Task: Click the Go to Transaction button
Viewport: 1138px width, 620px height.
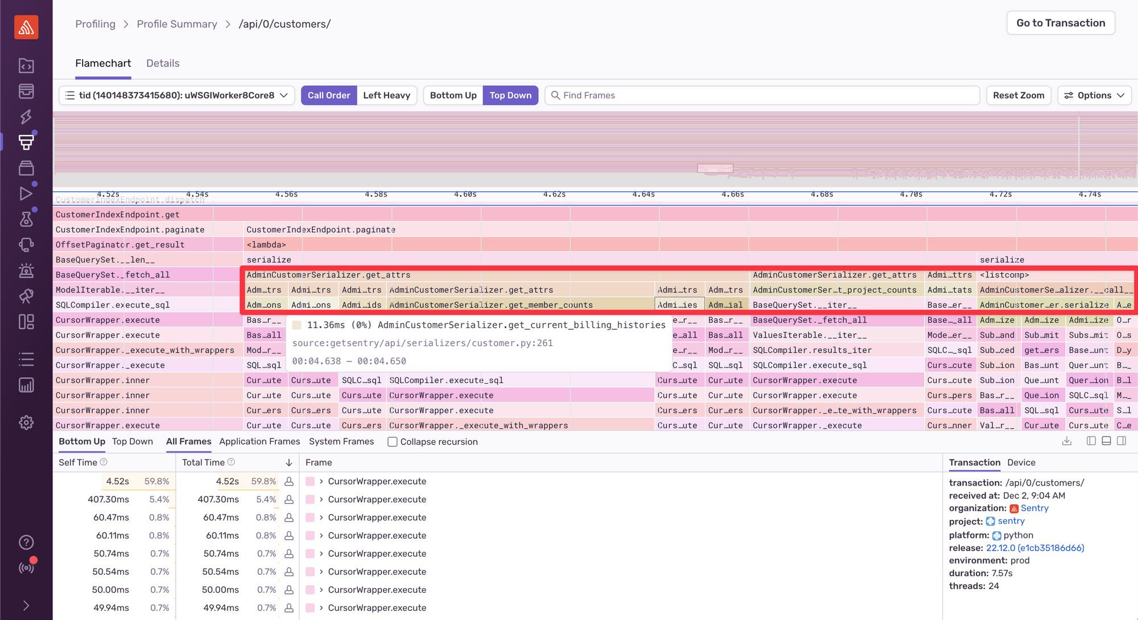Action: (1061, 23)
